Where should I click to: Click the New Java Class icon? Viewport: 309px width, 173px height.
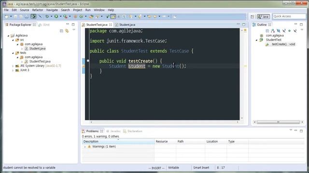click(81, 16)
